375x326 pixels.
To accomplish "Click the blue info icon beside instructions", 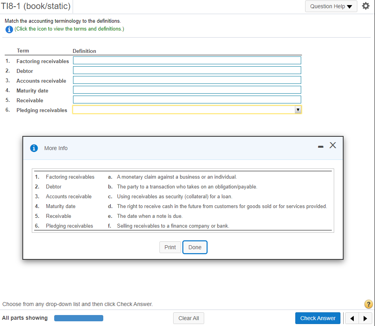I will tap(9, 29).
